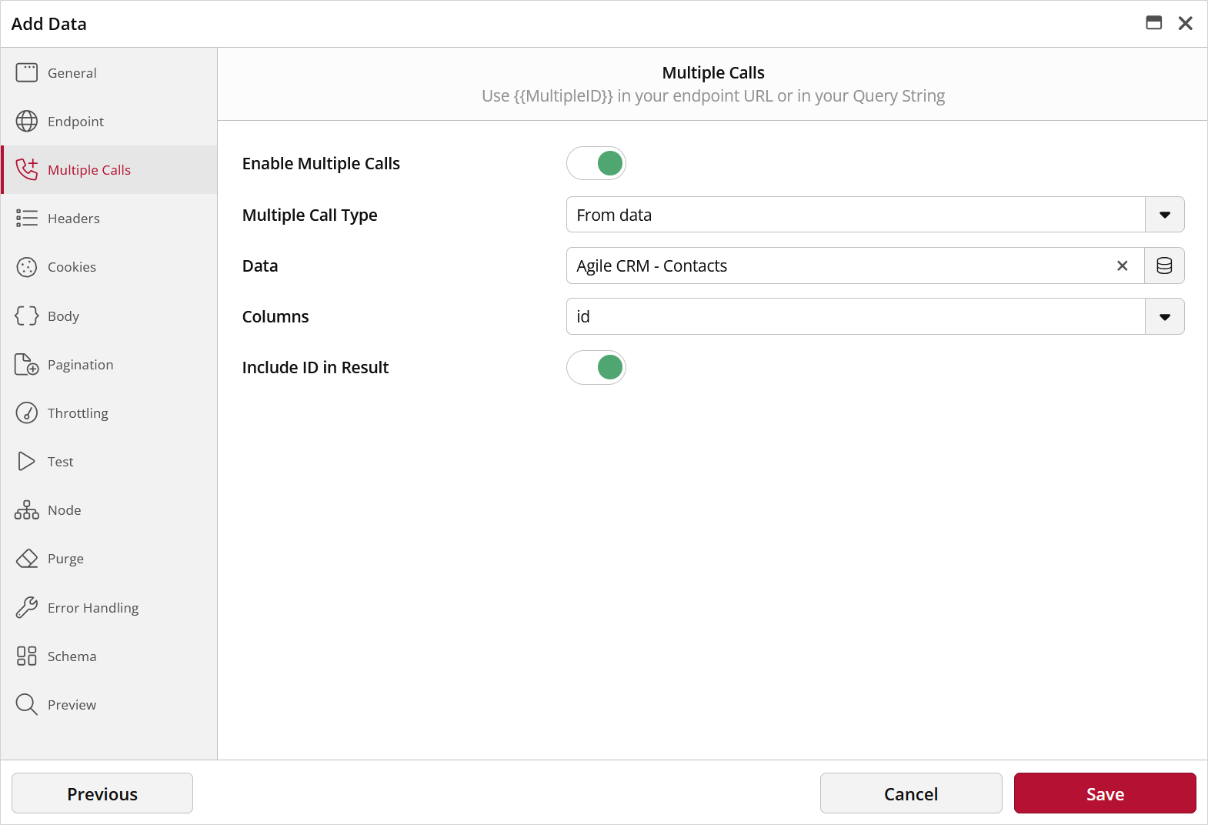Open the Purge section label

[65, 559]
